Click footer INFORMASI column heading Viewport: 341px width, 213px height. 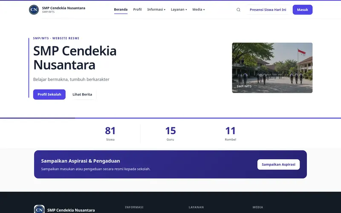tap(134, 207)
